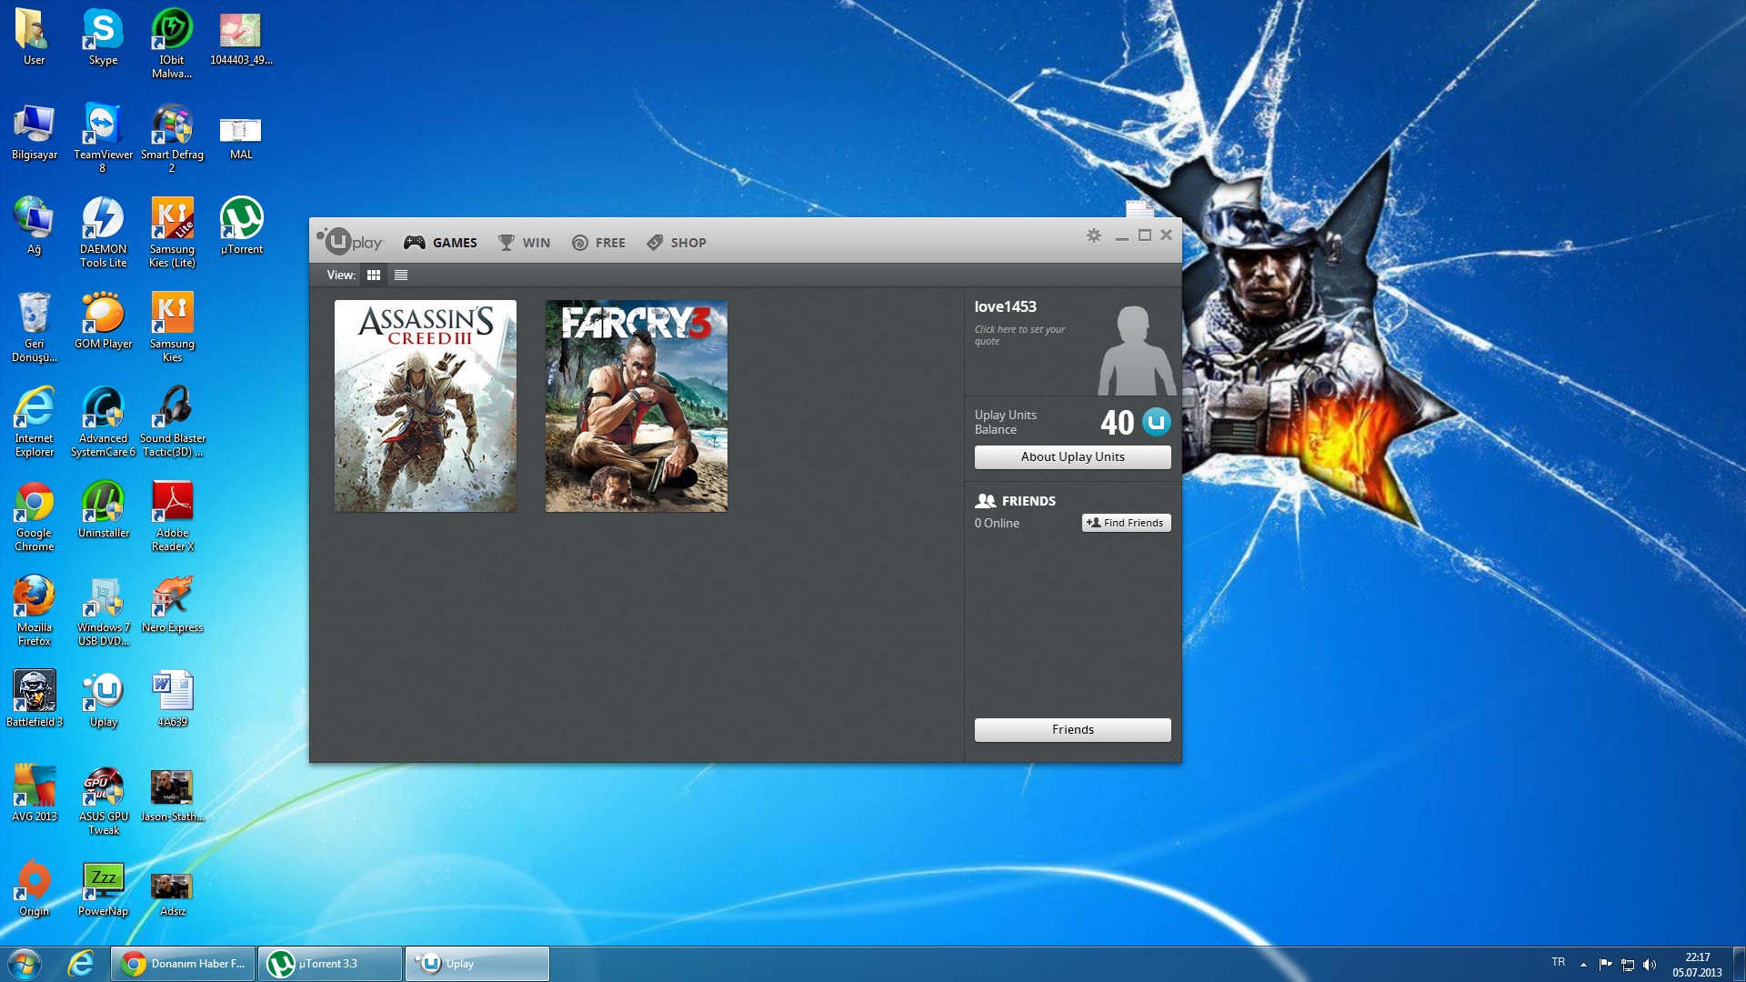
Task: Open the Windows Start menu
Action: [25, 964]
